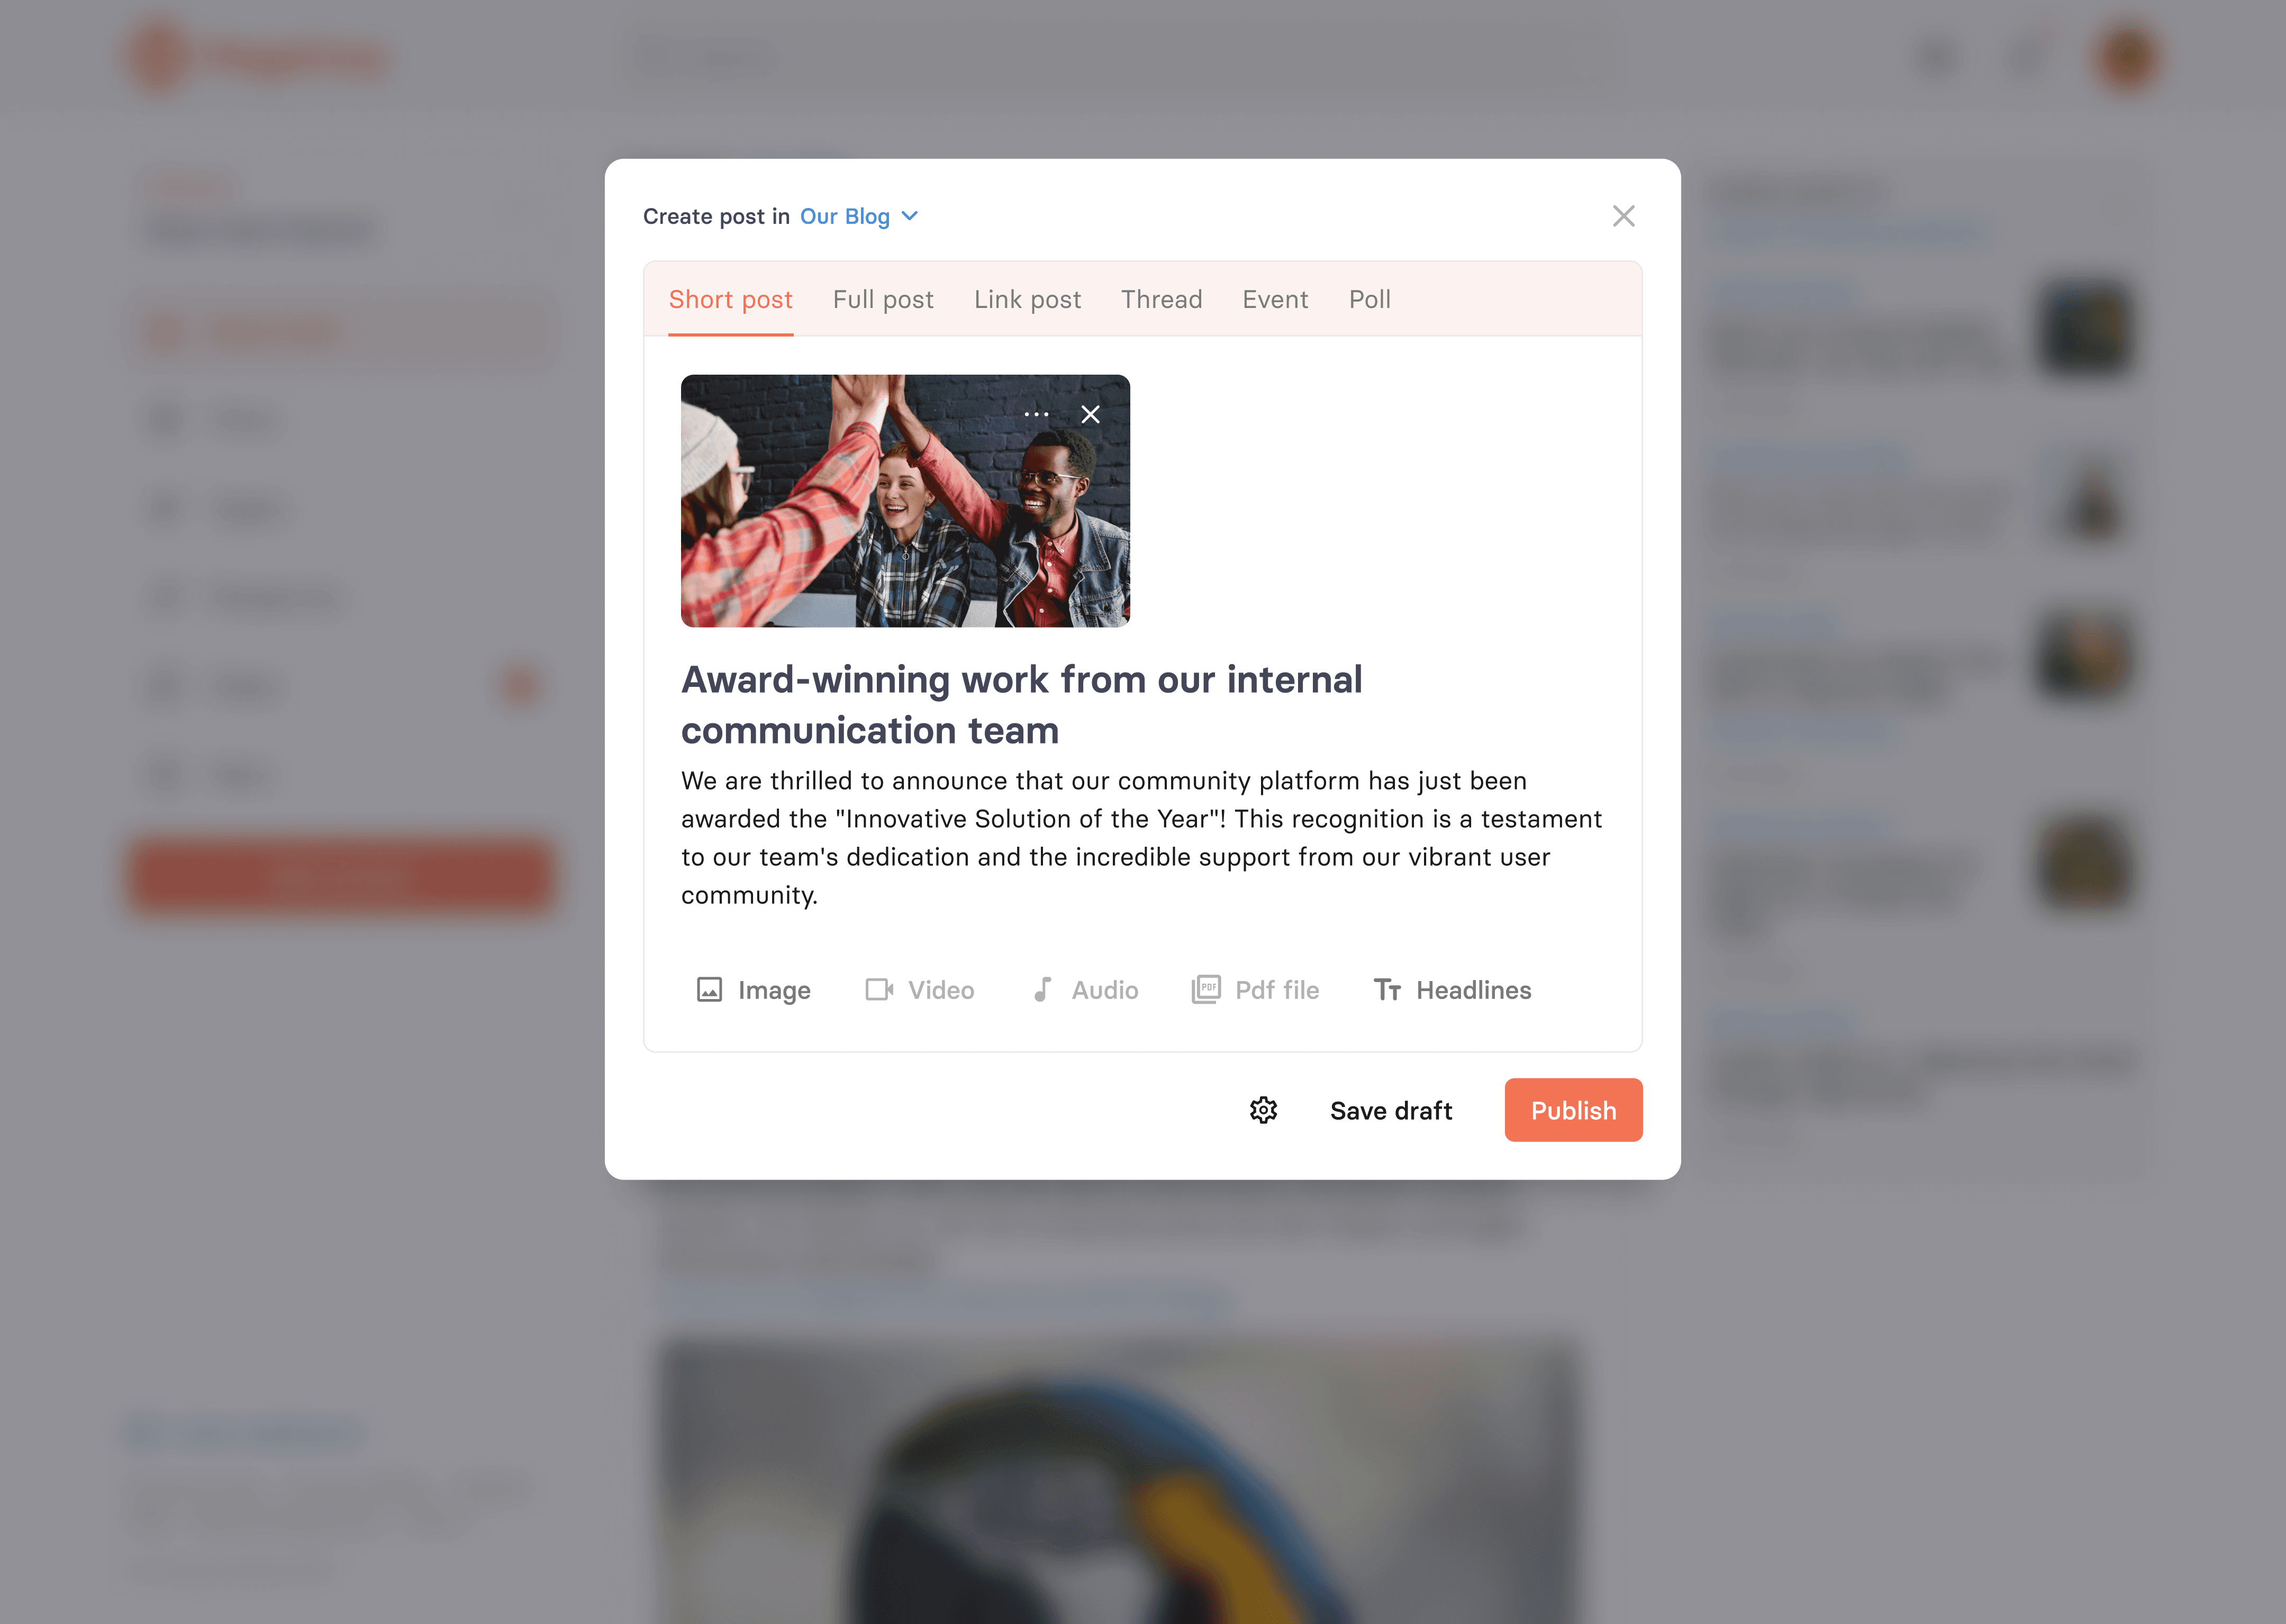Click the Short post tab toggle

click(731, 299)
